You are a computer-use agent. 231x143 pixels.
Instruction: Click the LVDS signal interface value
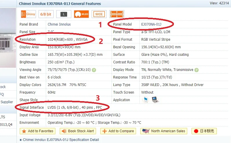coord(75,108)
